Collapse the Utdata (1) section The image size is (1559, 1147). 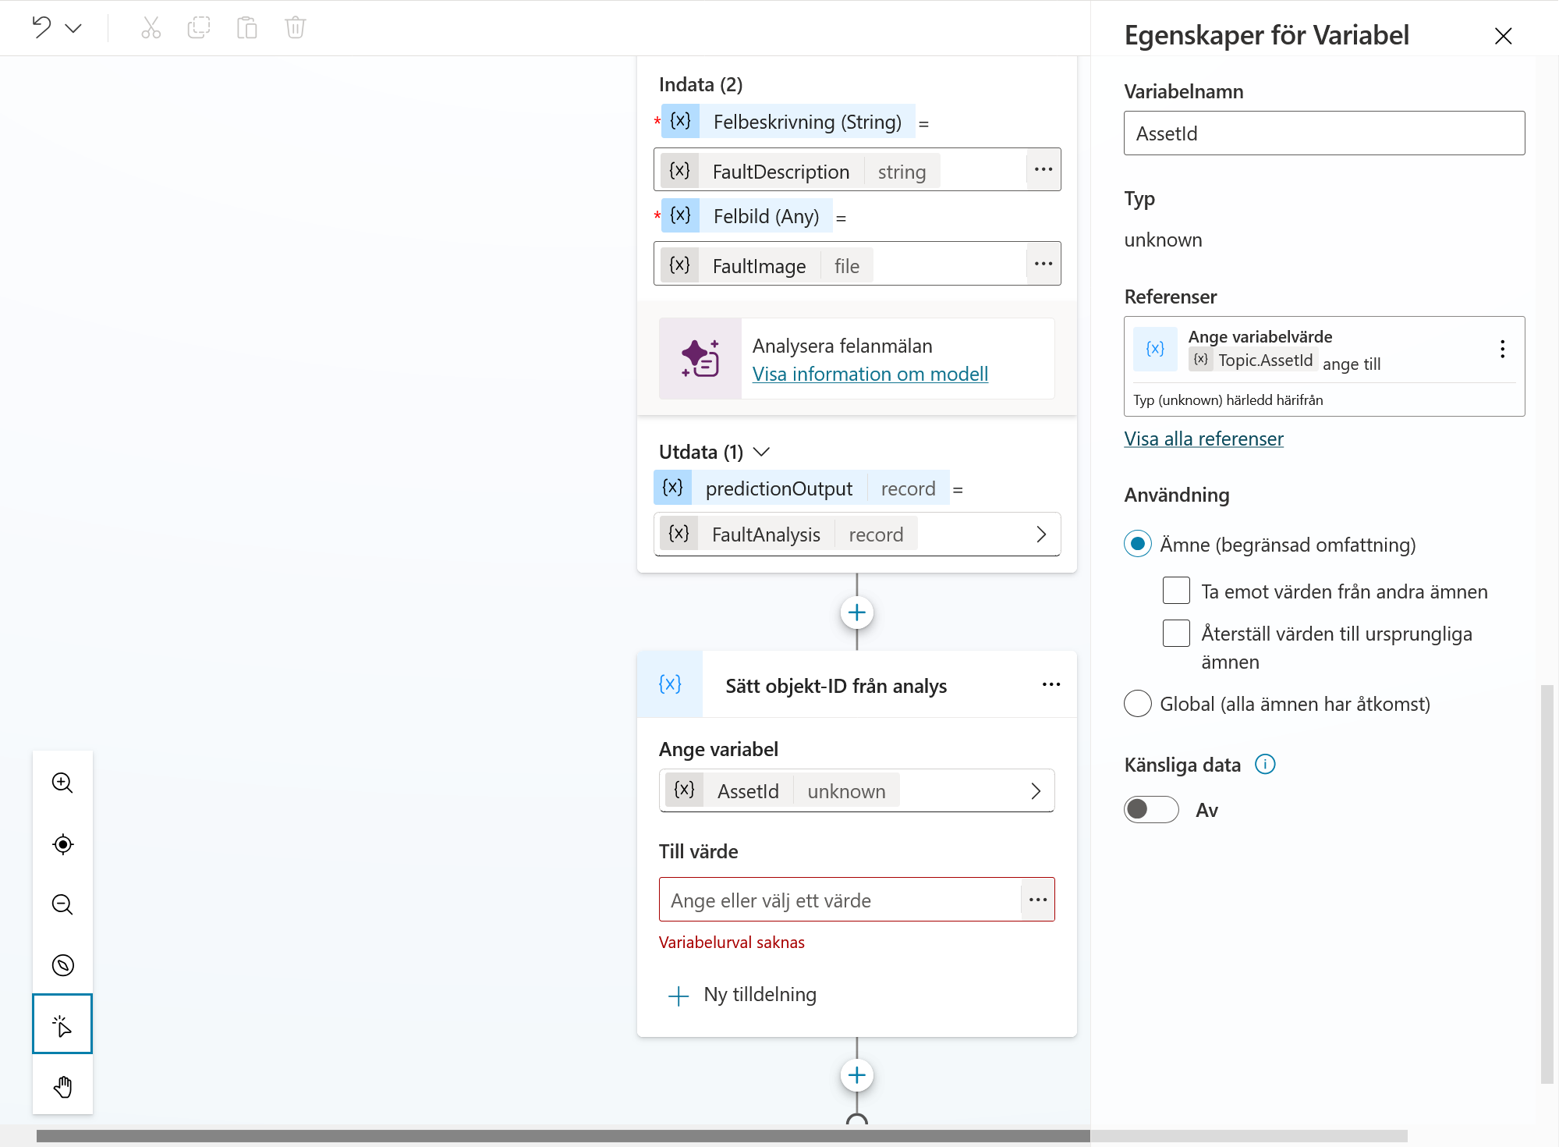click(762, 452)
